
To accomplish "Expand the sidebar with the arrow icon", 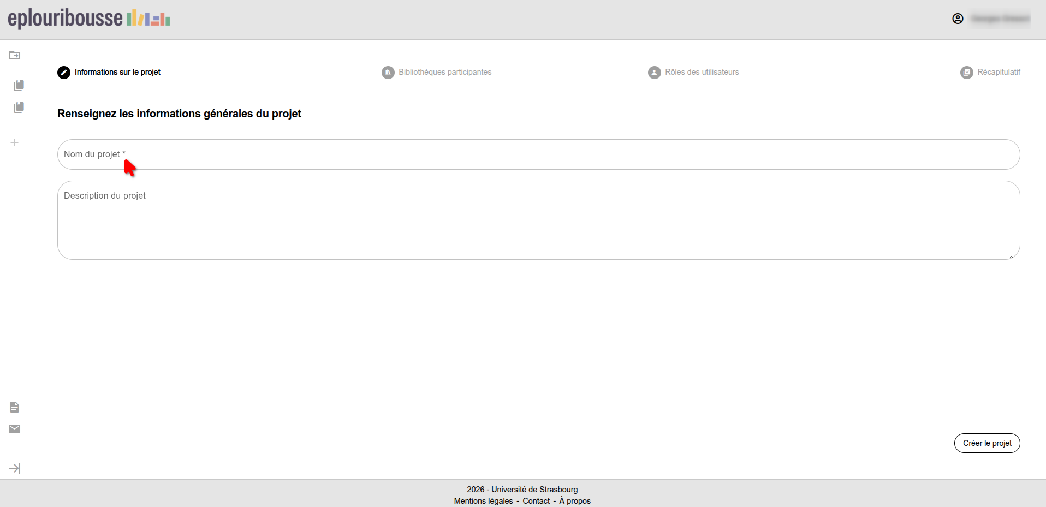I will pyautogui.click(x=15, y=468).
